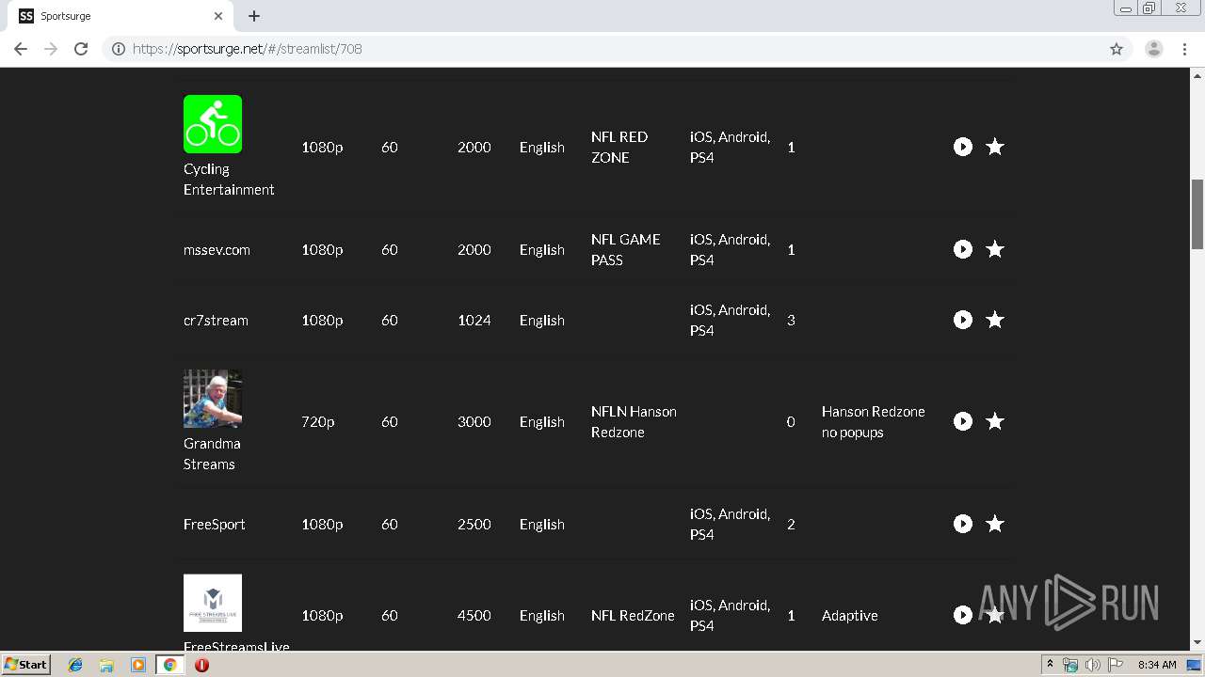The width and height of the screenshot is (1205, 677).
Task: Open the FreeSport streamer name
Action: pyautogui.click(x=215, y=524)
